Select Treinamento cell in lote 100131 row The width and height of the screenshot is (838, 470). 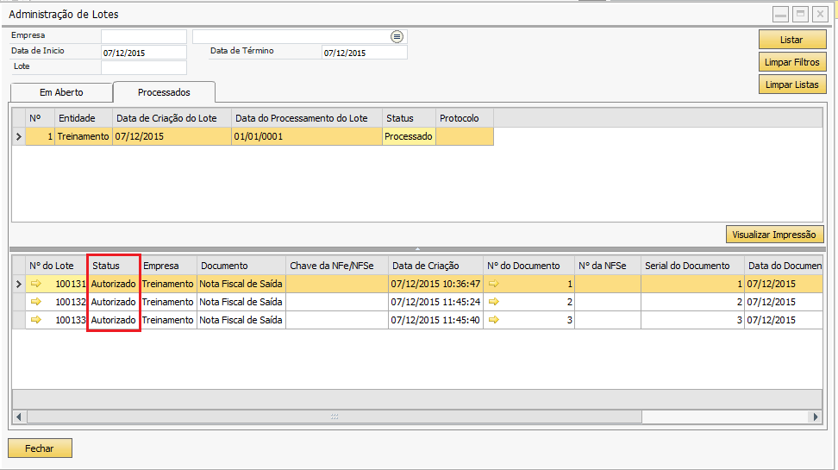point(168,284)
